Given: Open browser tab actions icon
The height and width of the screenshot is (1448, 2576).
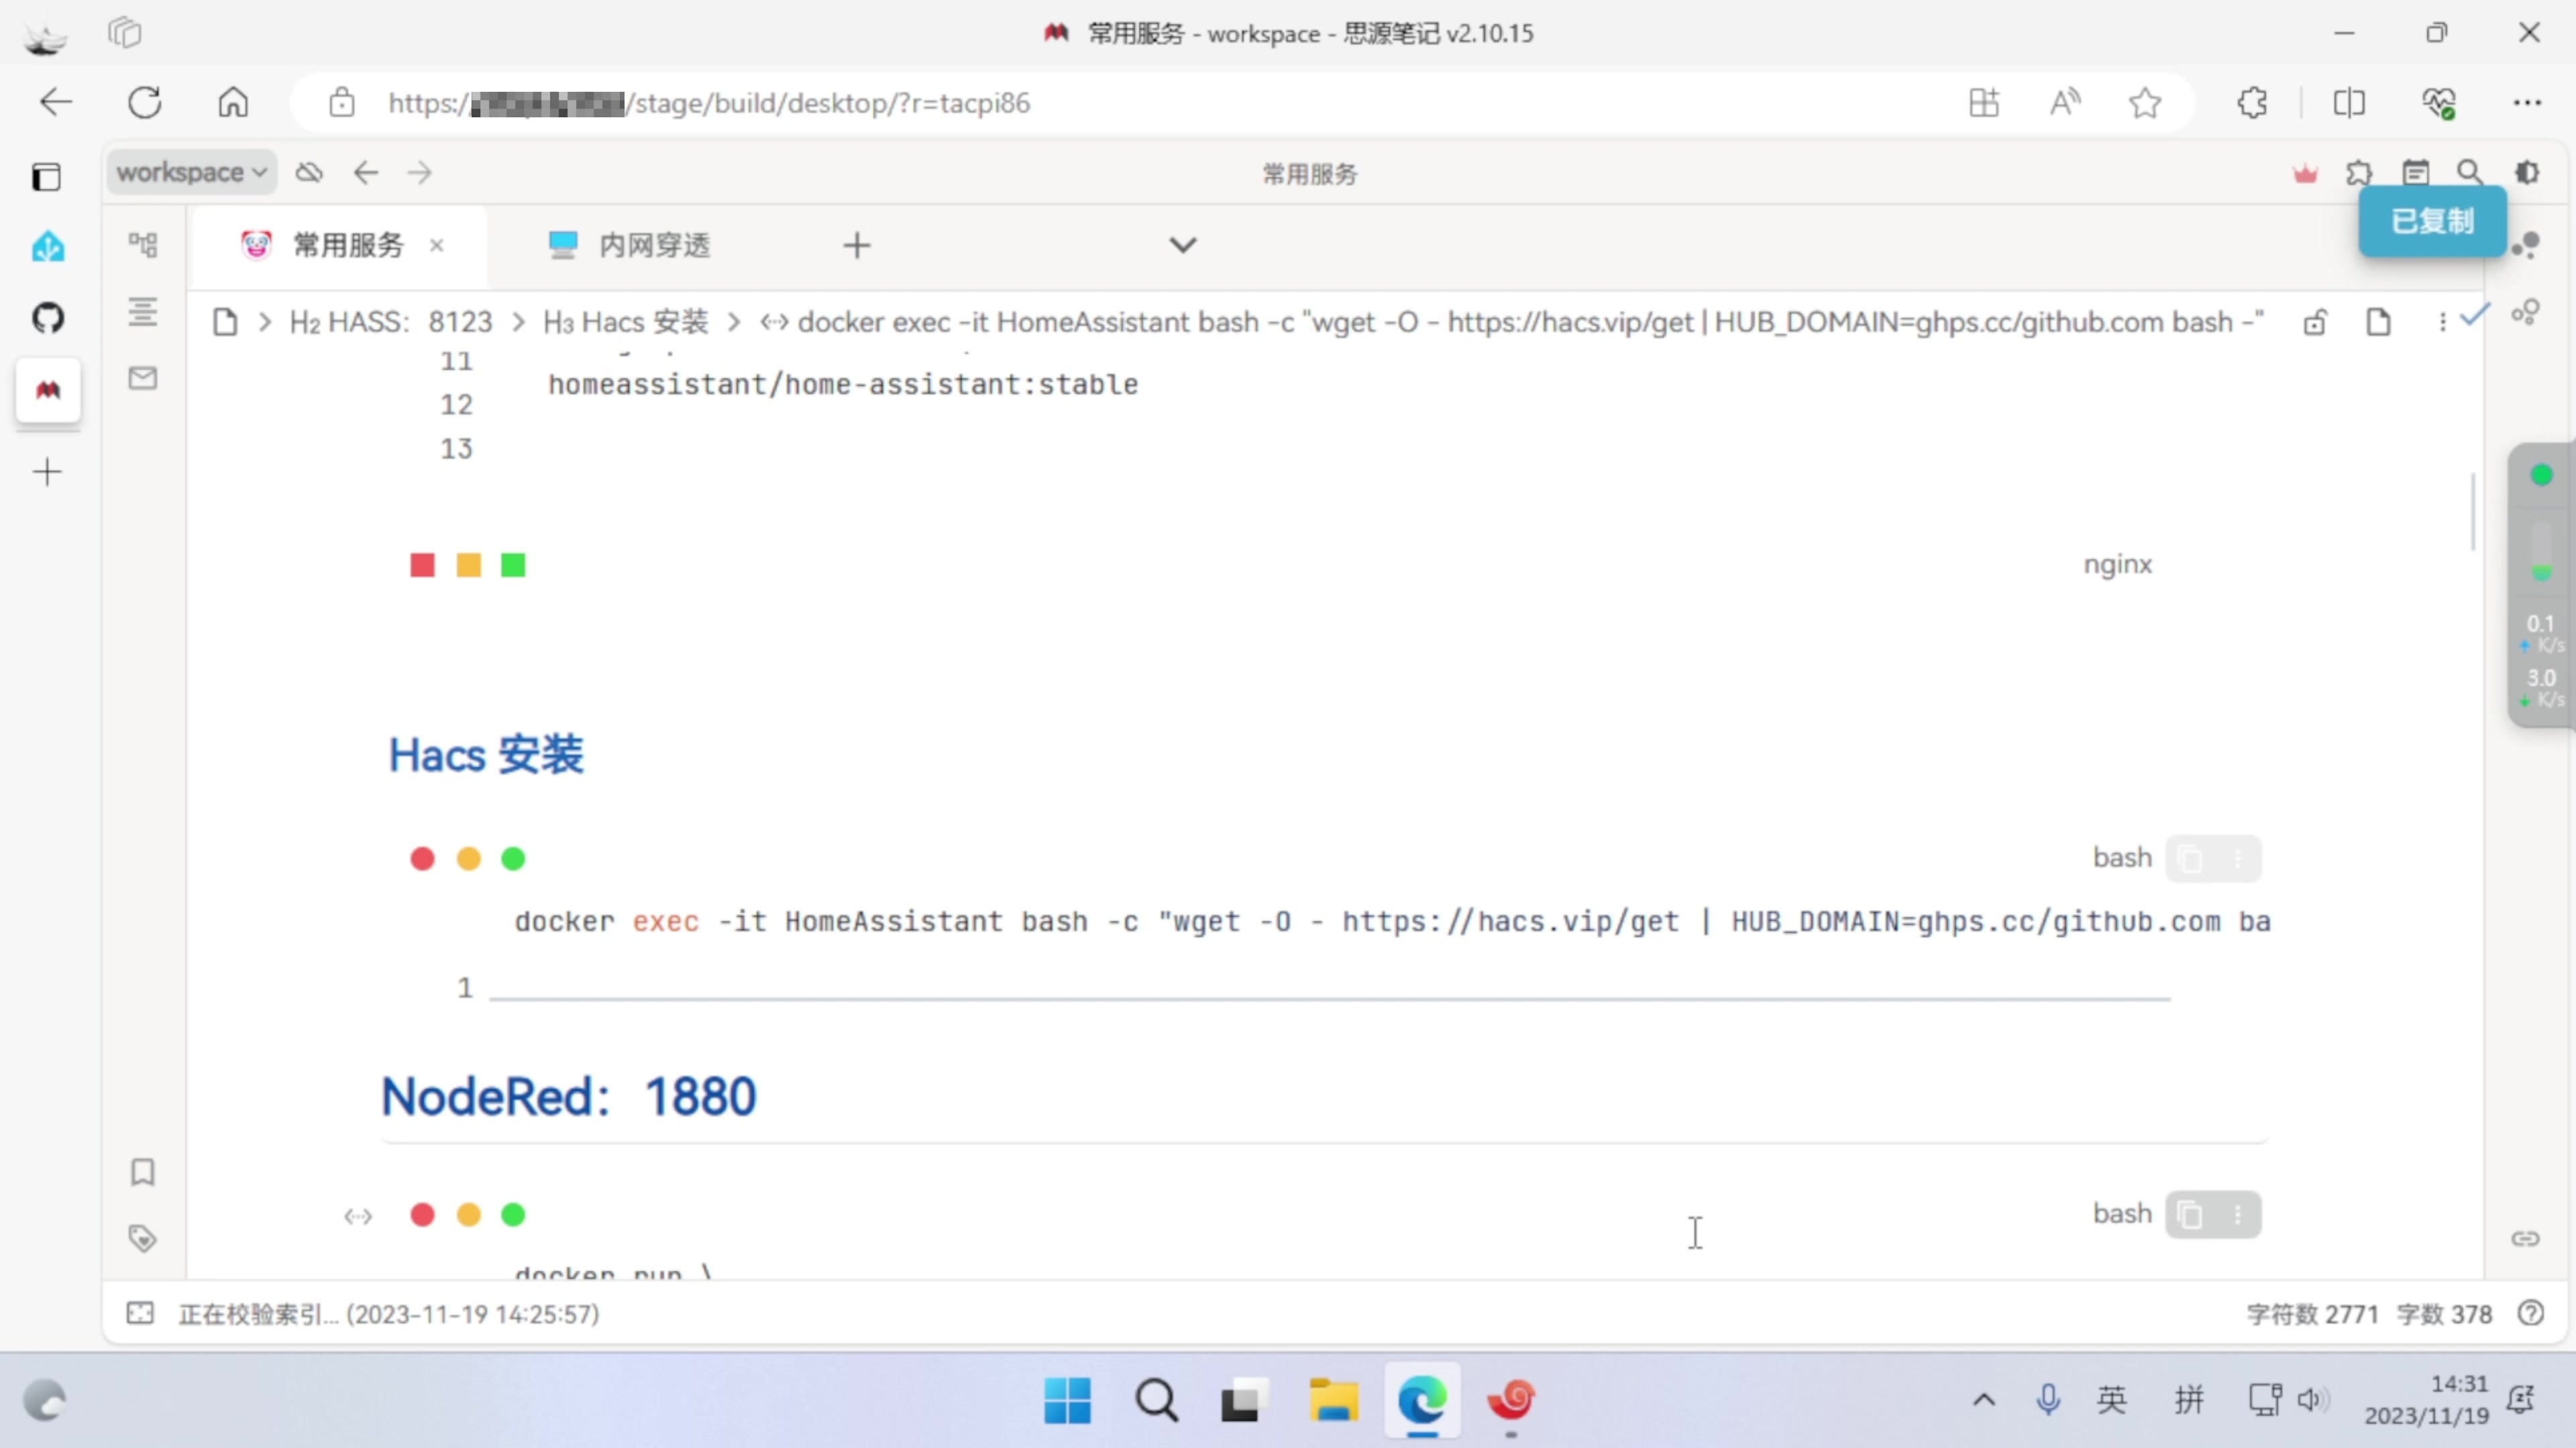Looking at the screenshot, I should pyautogui.click(x=125, y=33).
